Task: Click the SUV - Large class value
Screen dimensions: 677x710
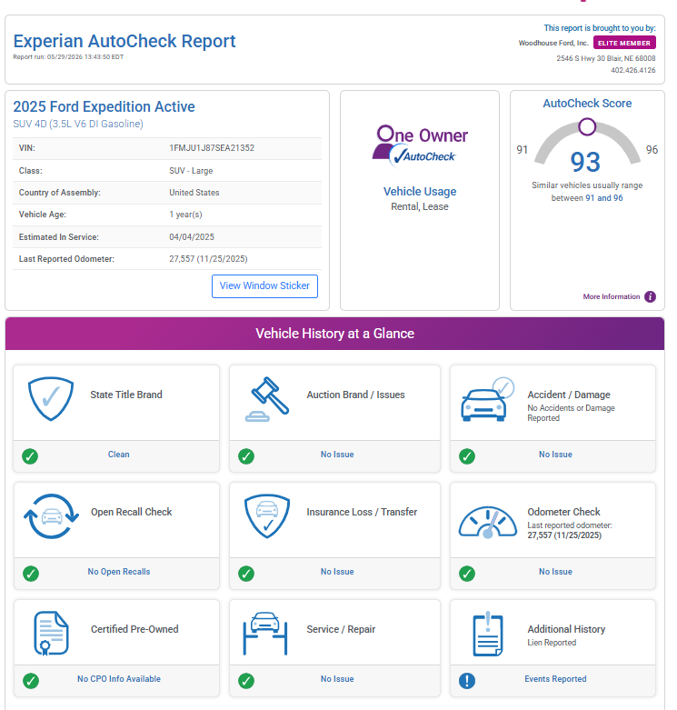Action: point(191,171)
